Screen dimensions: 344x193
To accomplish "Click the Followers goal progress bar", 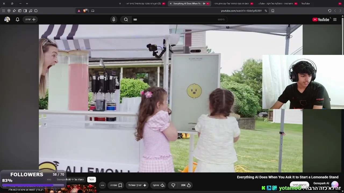I will (33, 185).
